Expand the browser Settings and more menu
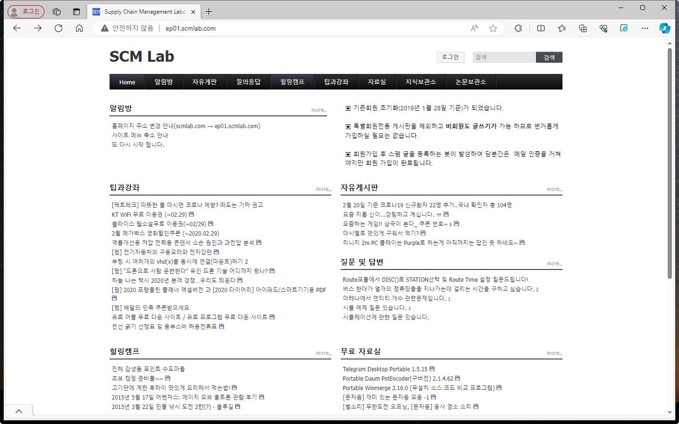Viewport: 679px width, 424px height. click(x=645, y=28)
